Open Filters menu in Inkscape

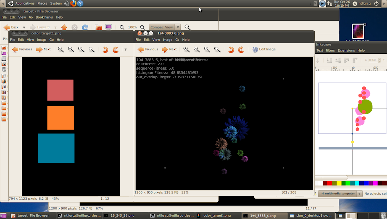pos(330,50)
